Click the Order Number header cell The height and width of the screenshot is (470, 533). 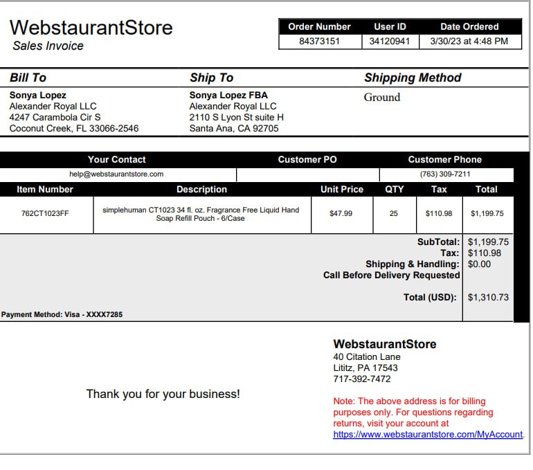point(319,26)
